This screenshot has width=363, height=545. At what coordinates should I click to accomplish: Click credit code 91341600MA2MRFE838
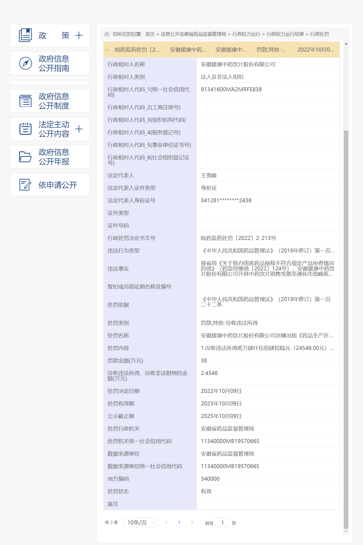pos(231,89)
